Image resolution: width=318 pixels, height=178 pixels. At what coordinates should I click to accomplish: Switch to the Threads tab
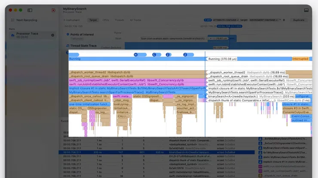point(119,20)
